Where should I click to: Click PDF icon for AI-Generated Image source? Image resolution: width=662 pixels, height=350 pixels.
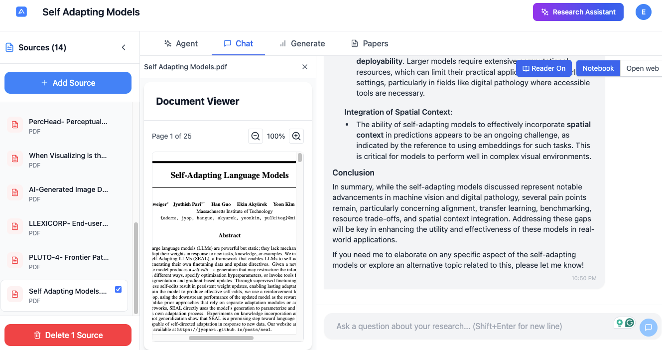[x=15, y=192]
